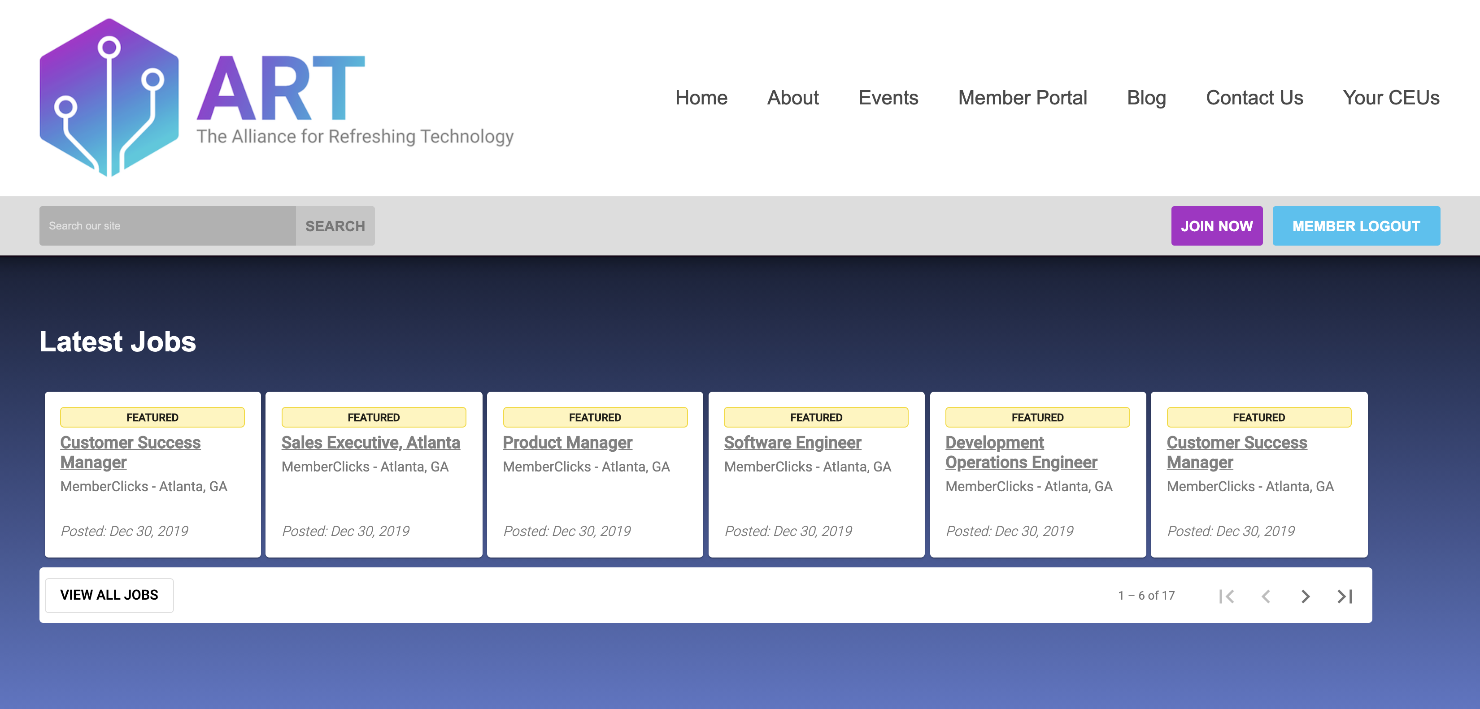
Task: Open the Member Portal menu item
Action: pos(1023,98)
